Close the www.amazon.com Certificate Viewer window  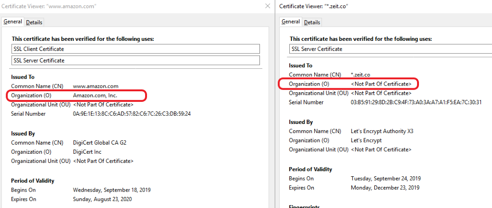(x=268, y=6)
